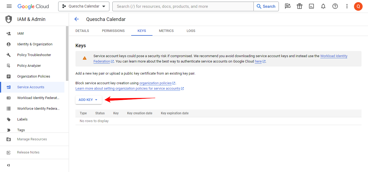The width and height of the screenshot is (368, 172).
Task: Open the Quescha Calendar project selector
Action: pos(84,6)
